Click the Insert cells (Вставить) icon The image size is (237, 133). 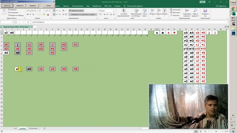[x=152, y=11]
